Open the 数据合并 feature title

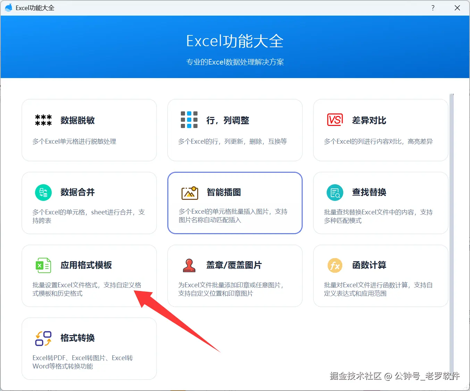pos(78,192)
